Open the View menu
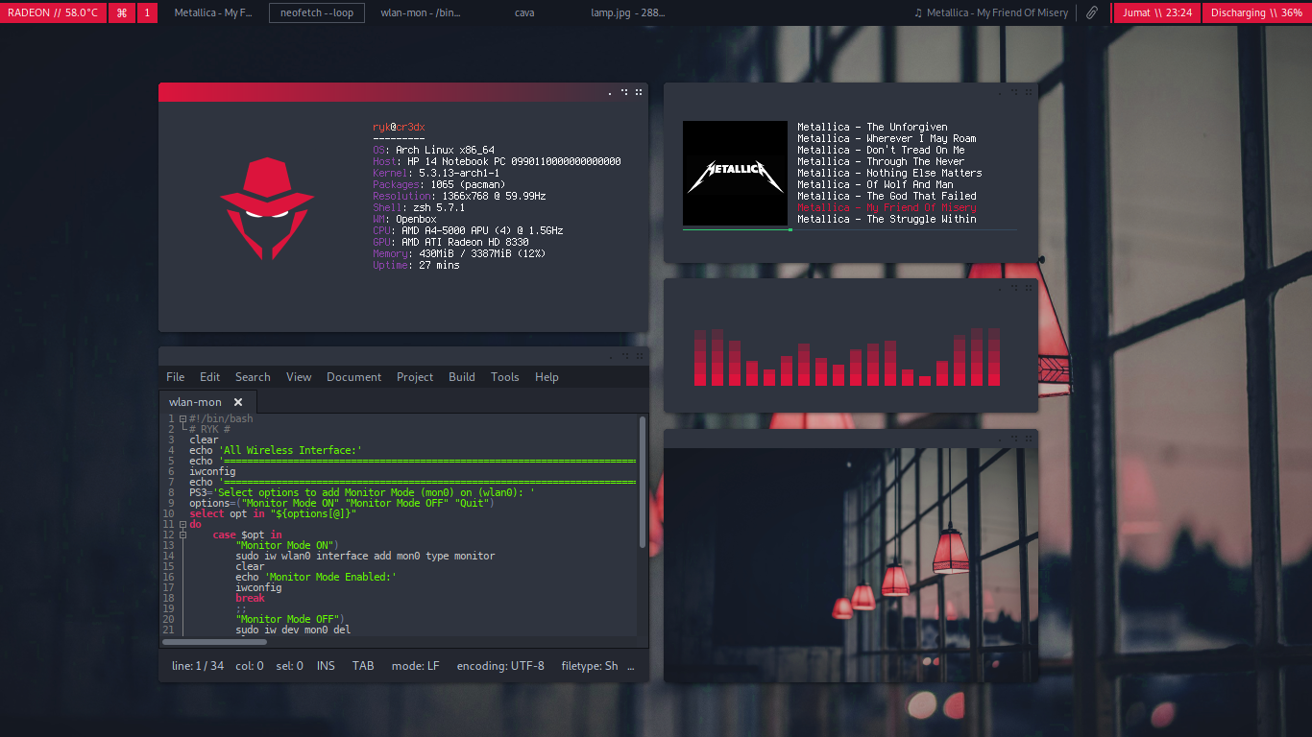1312x737 pixels. [x=299, y=377]
